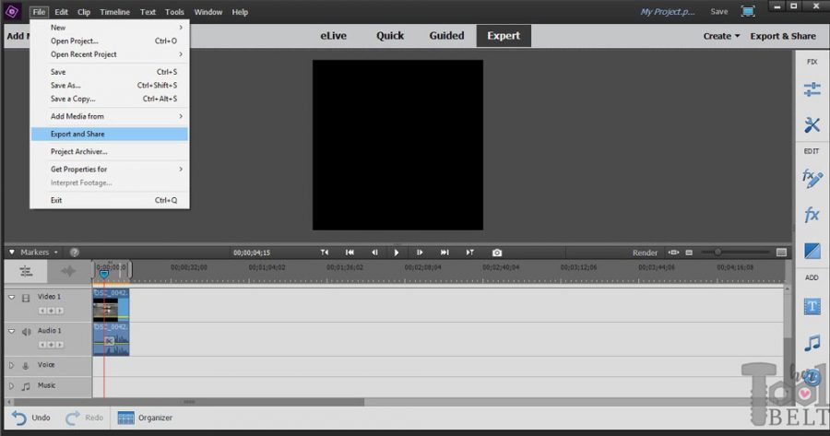Viewport: 830px width, 436px height.
Task: Click Export & Share button
Action: pos(782,36)
